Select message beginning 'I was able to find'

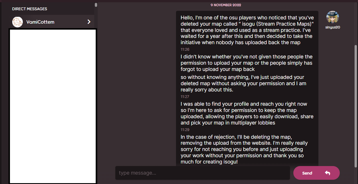tap(247, 113)
